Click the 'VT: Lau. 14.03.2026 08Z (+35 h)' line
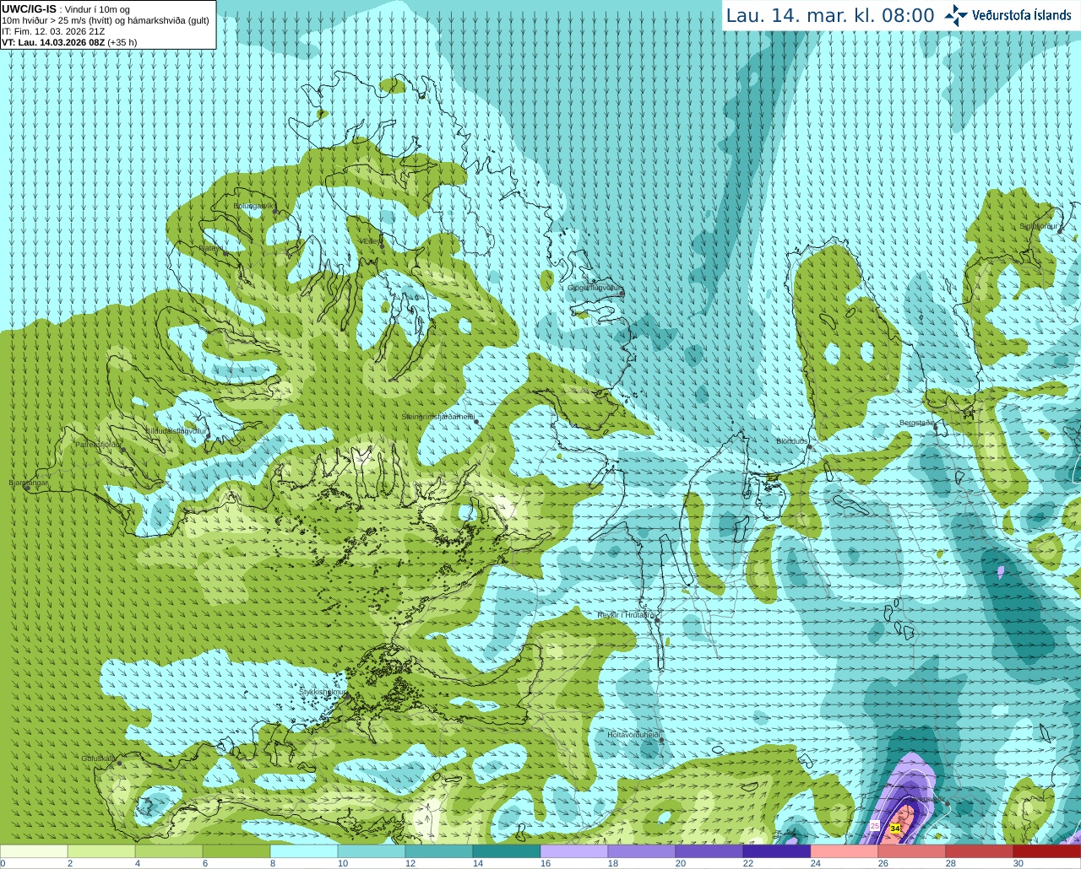 (x=69, y=42)
